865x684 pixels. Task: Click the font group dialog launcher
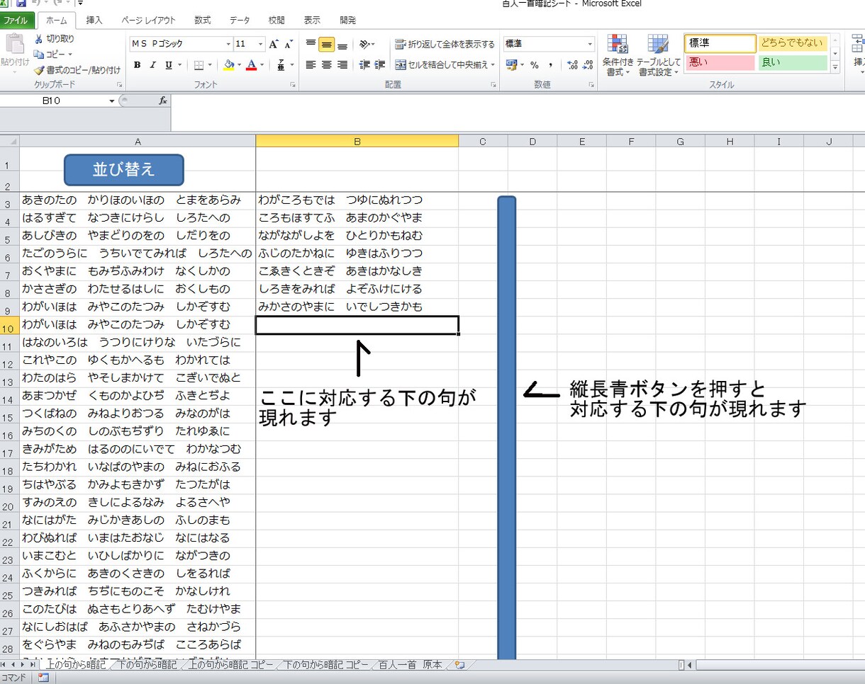[293, 85]
